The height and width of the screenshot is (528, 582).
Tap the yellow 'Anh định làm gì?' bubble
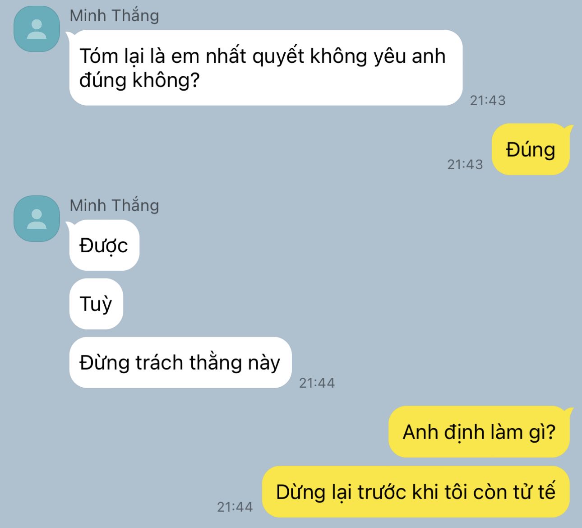click(479, 432)
